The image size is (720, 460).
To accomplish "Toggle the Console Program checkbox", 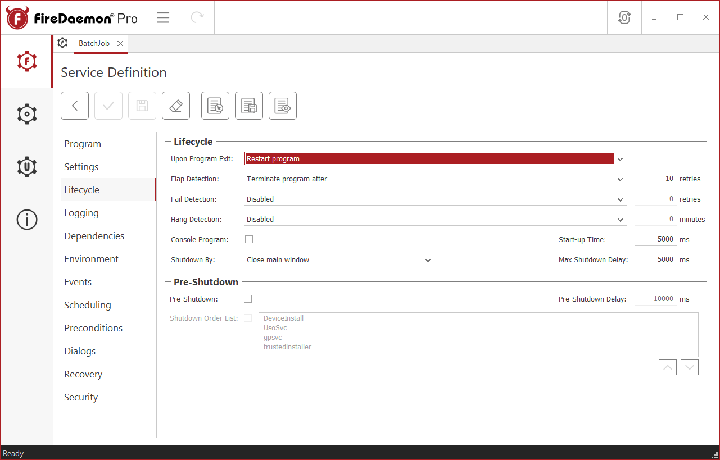I will [x=249, y=239].
